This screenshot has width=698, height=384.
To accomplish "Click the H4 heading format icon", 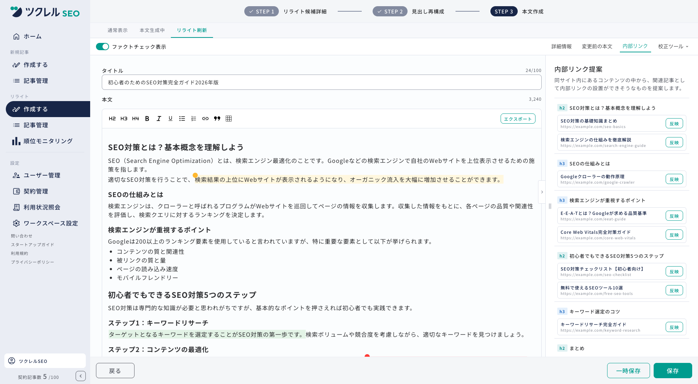I will 136,119.
